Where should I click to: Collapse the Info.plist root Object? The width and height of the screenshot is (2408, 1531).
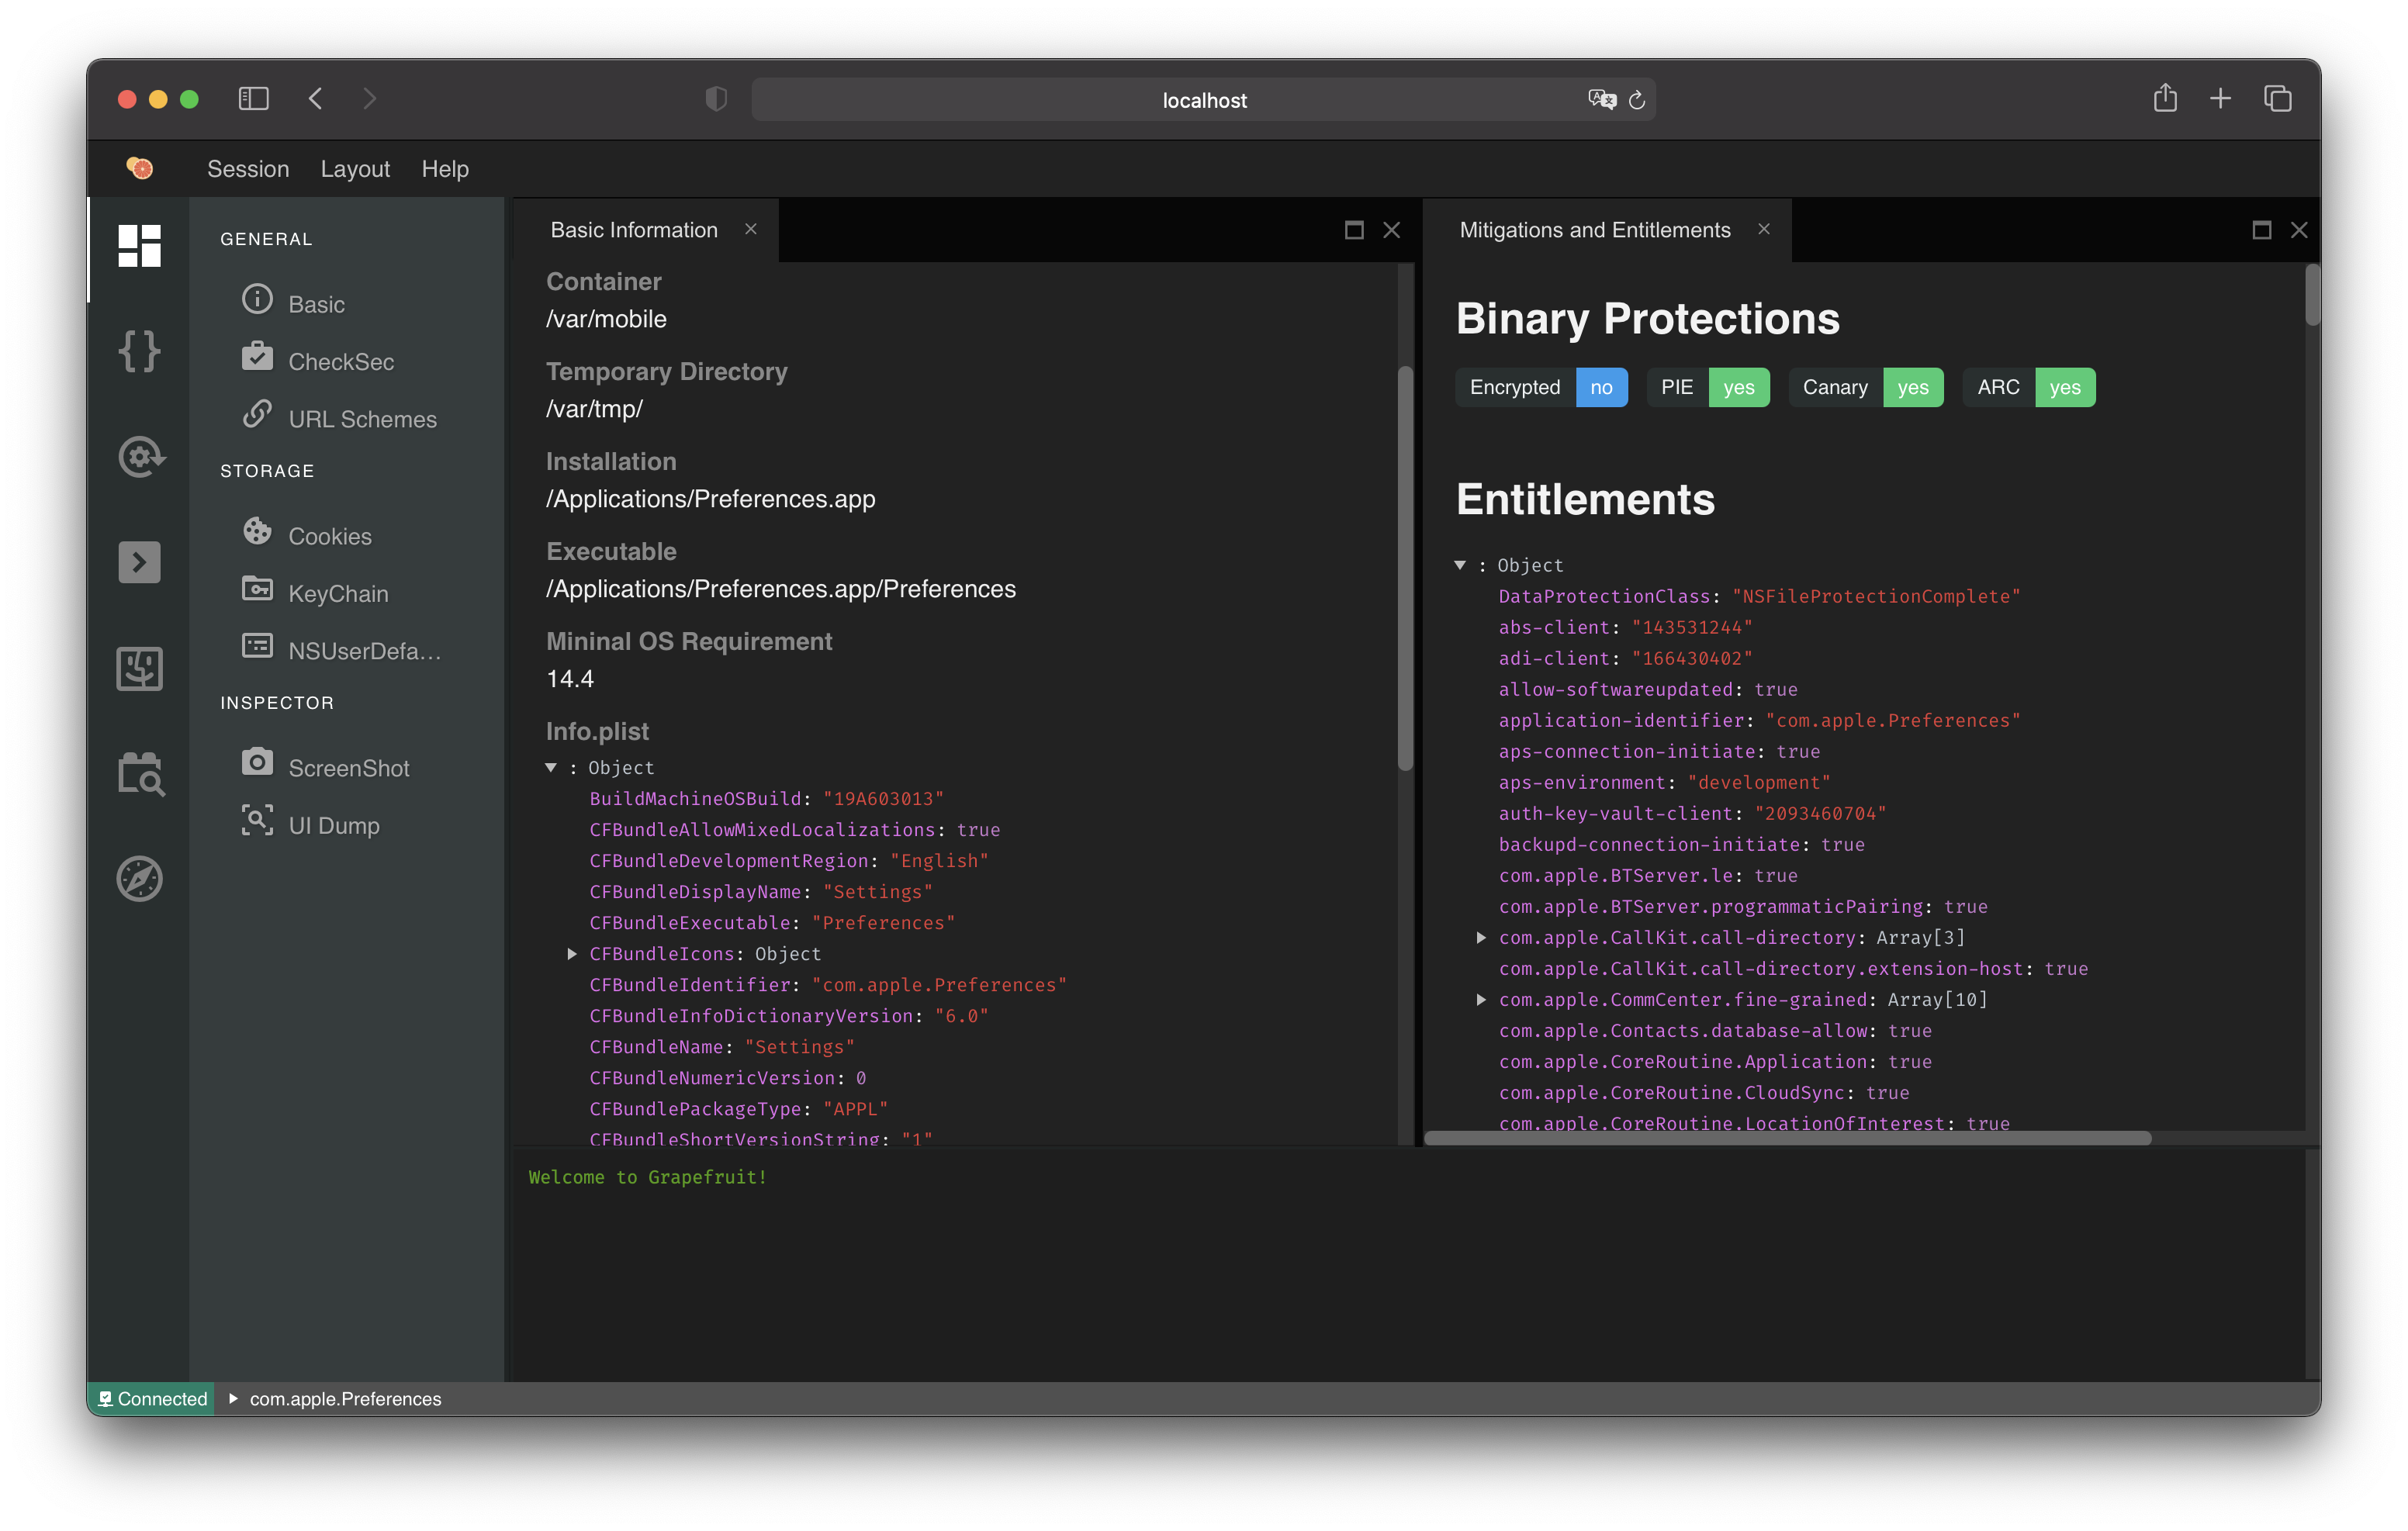551,767
